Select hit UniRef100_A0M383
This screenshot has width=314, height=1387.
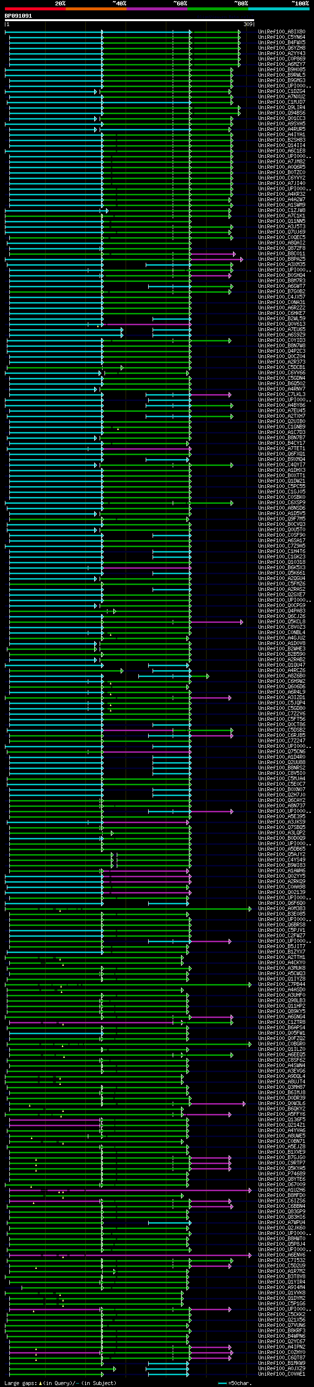pyautogui.click(x=282, y=909)
